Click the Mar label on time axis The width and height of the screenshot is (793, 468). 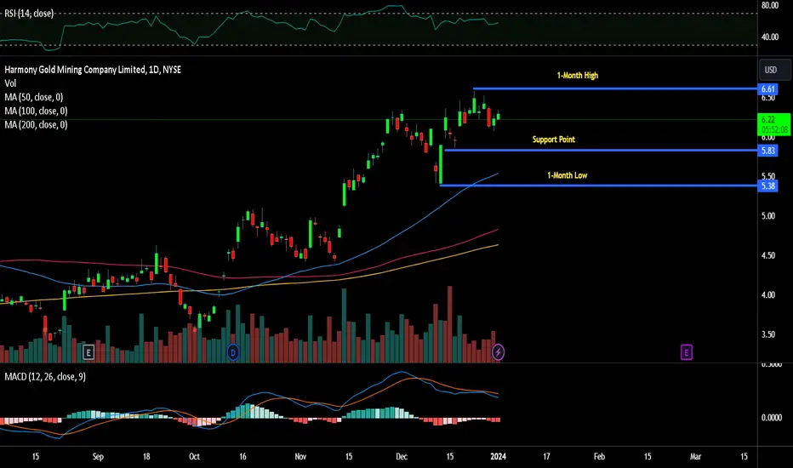tap(695, 456)
